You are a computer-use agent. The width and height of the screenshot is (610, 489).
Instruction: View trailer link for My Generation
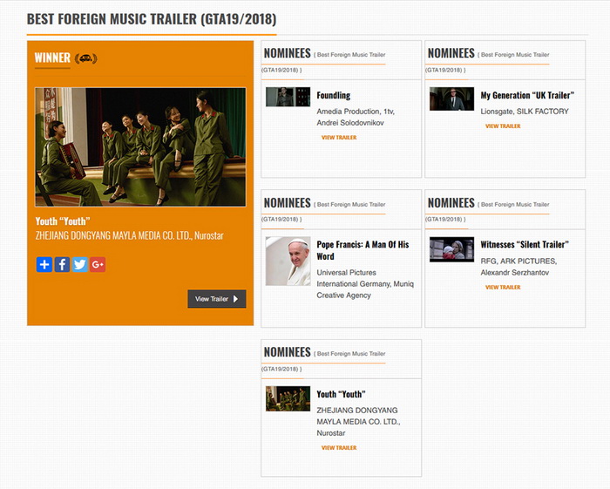pyautogui.click(x=503, y=126)
